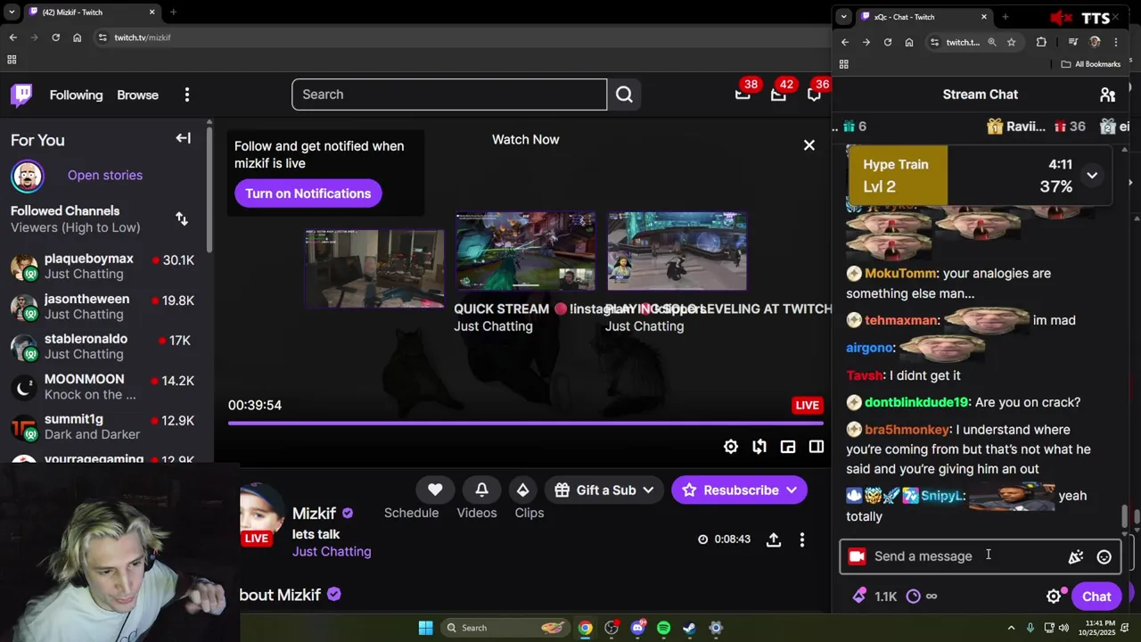Click the zoom magnifier in xQc chat address bar
Screen dimensions: 1141x642
click(991, 42)
